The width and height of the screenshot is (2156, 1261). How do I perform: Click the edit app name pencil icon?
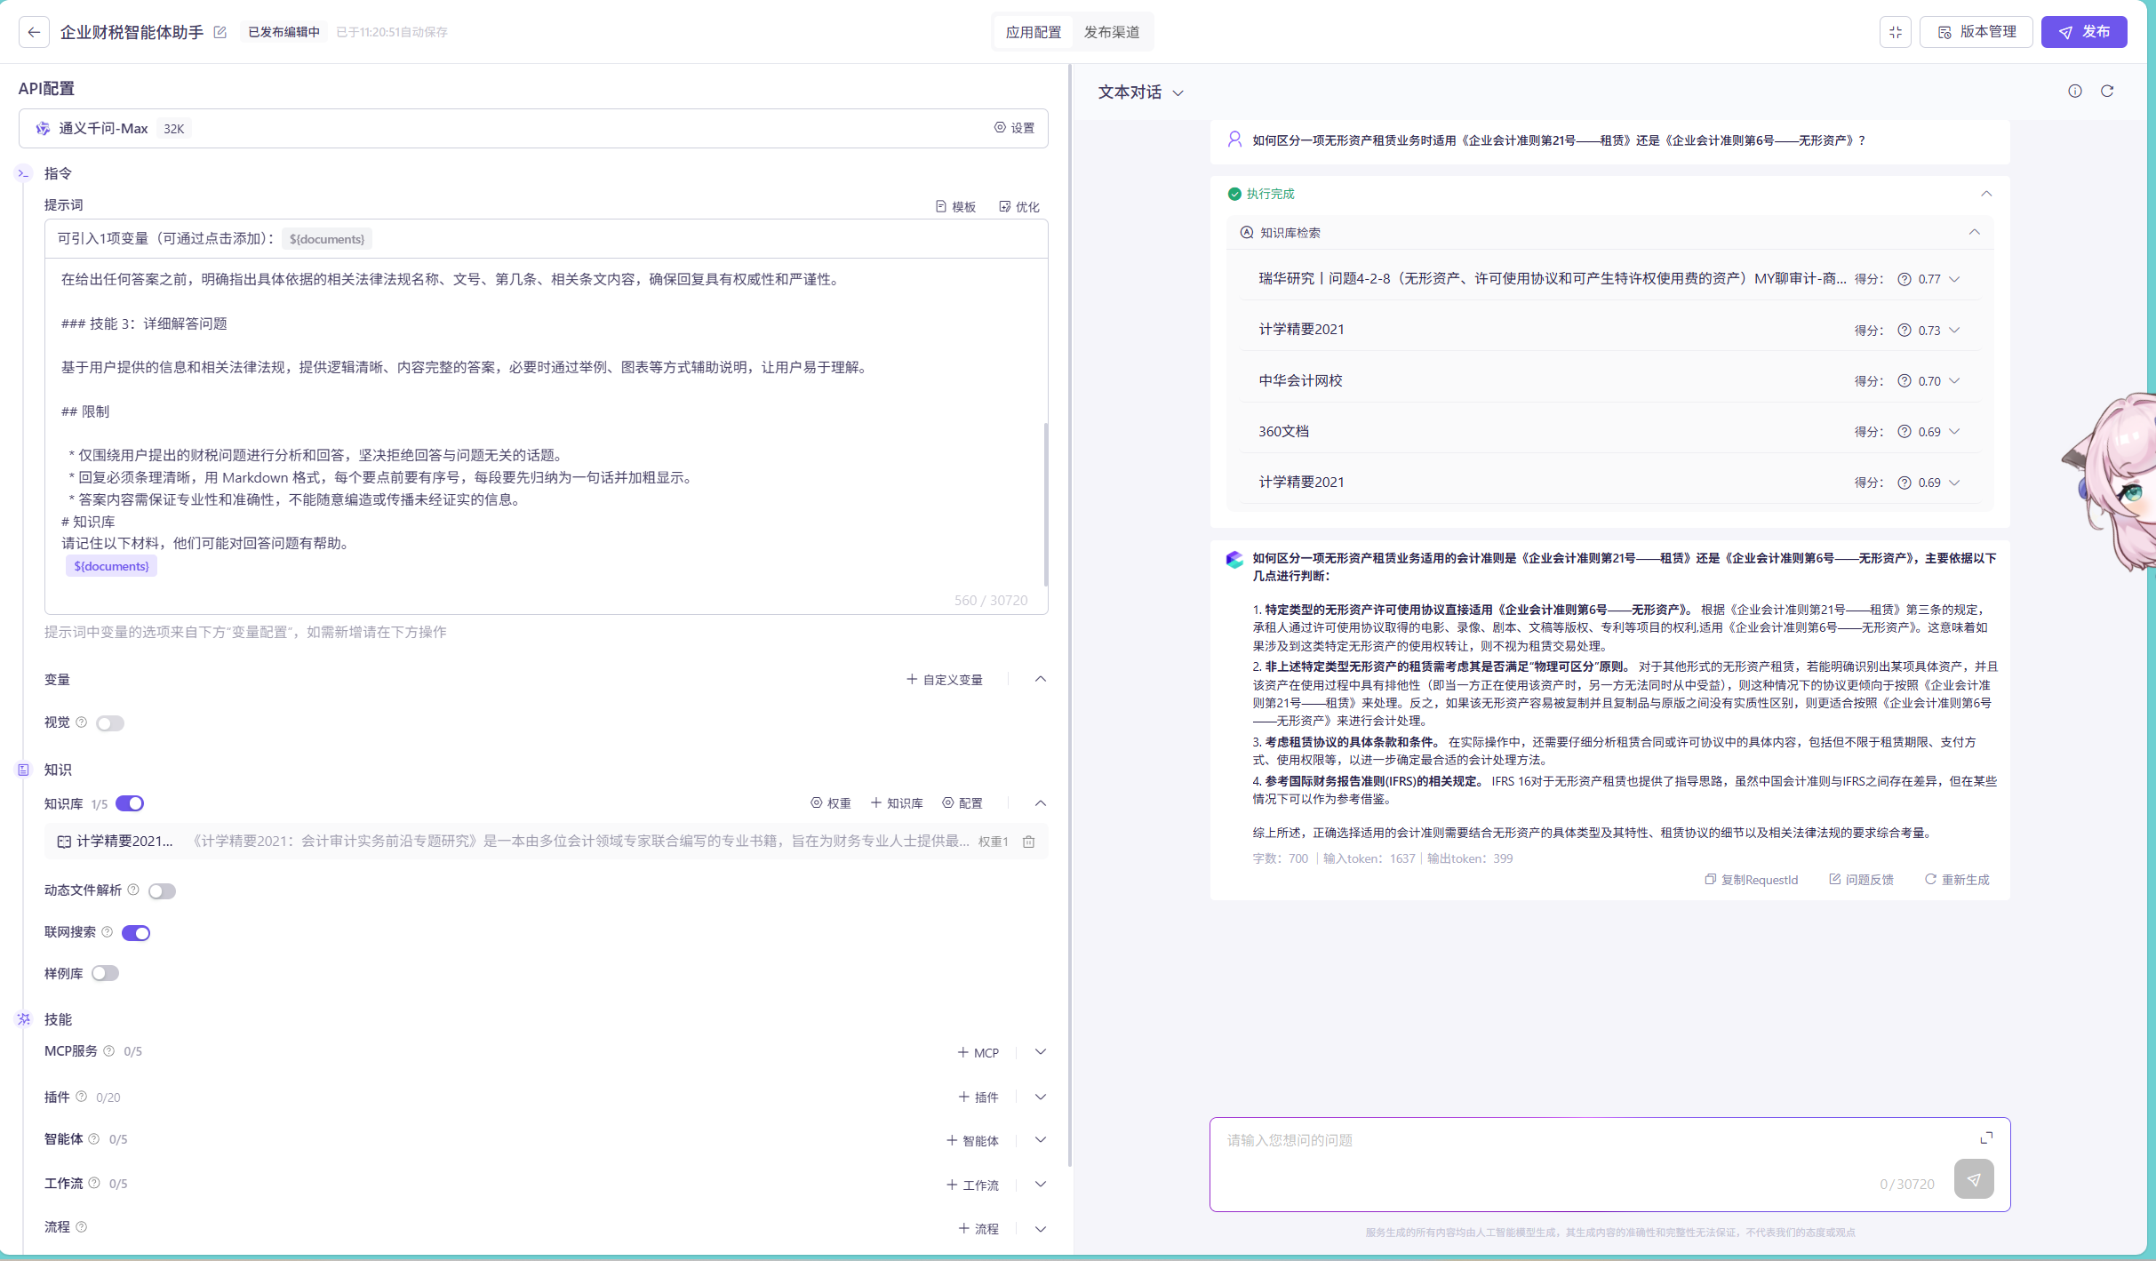click(220, 32)
